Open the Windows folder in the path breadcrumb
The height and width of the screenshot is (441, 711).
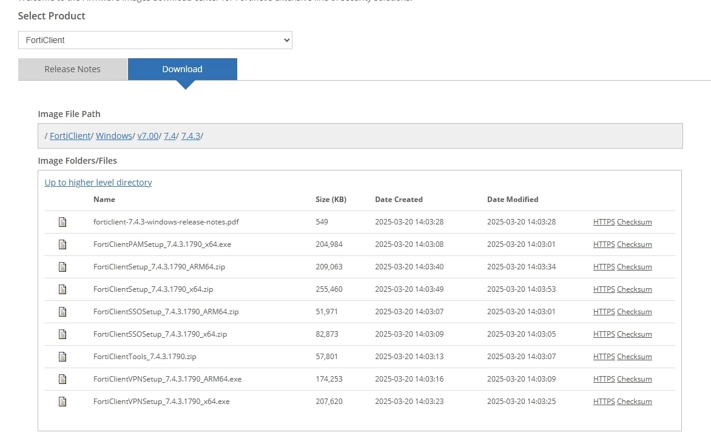(x=114, y=135)
